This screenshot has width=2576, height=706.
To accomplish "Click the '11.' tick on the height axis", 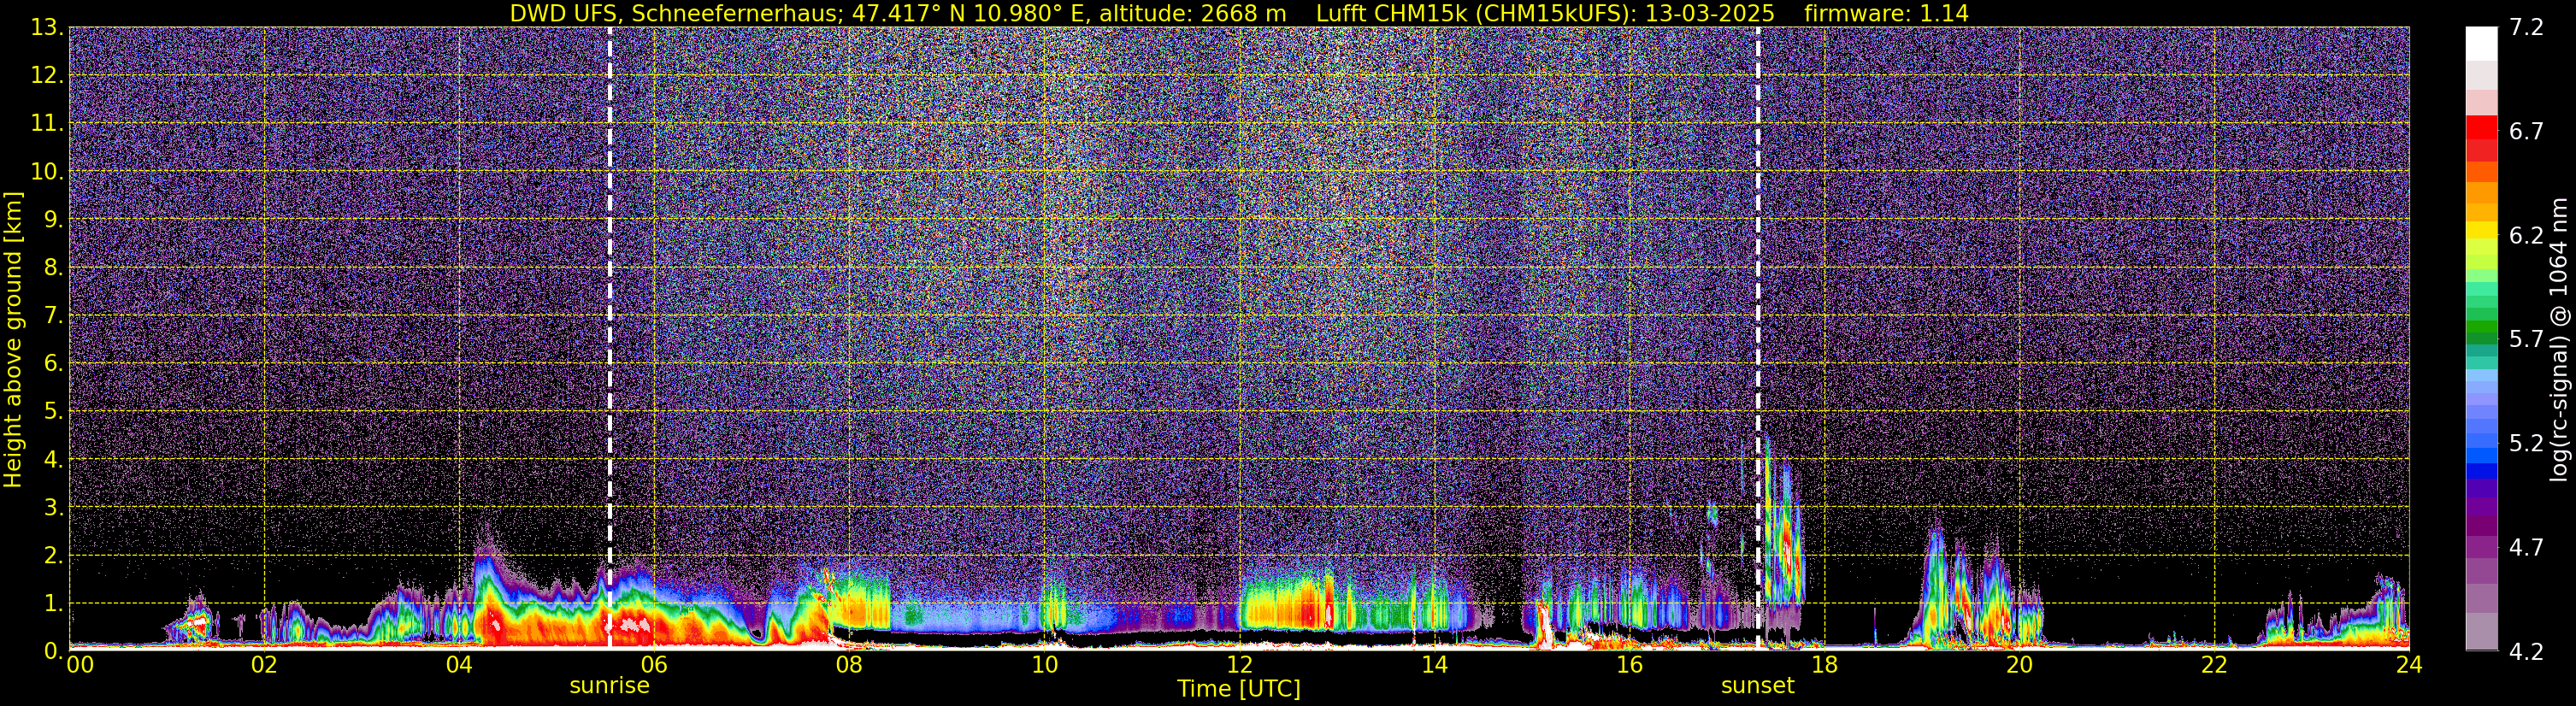I will 46,124.
